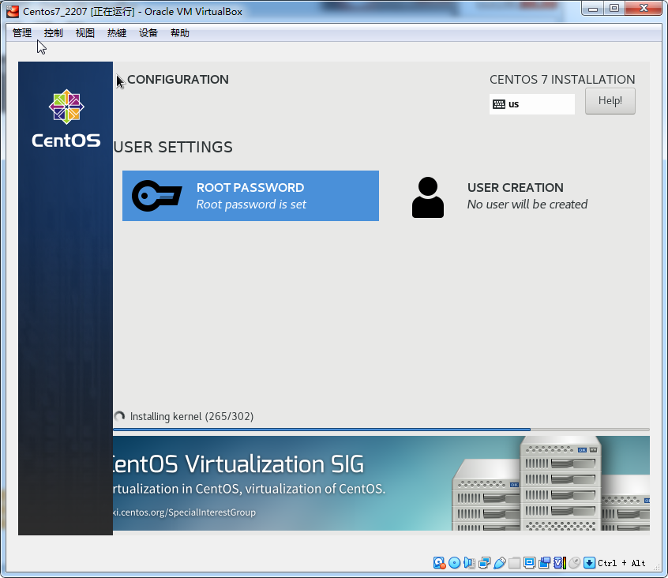
Task: Open the 设备 menu
Action: tap(148, 33)
